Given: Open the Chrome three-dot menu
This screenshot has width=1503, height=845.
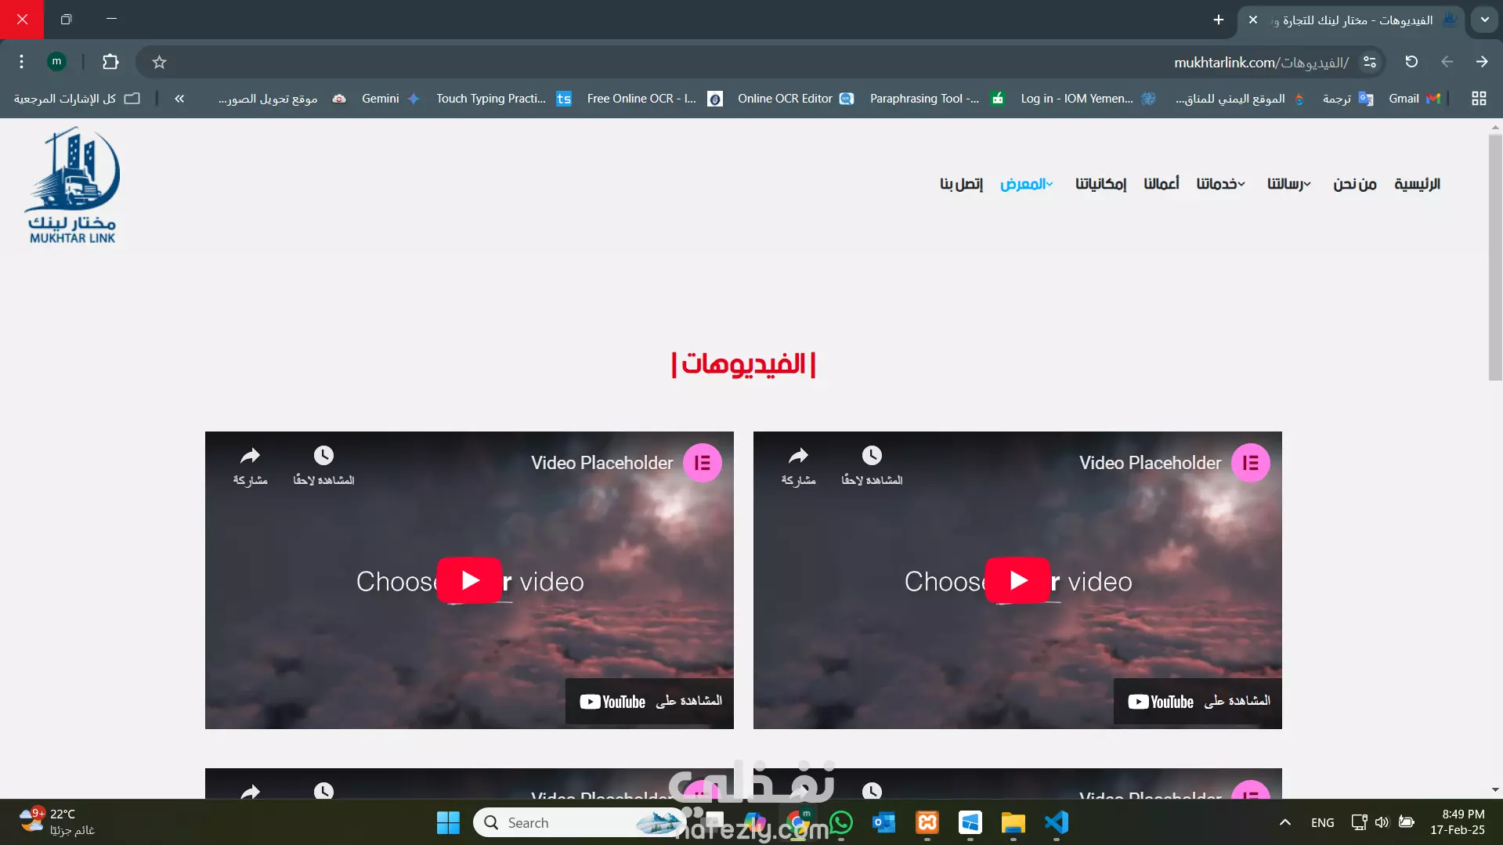Looking at the screenshot, I should click(21, 62).
